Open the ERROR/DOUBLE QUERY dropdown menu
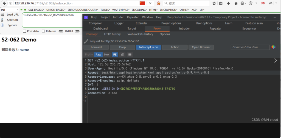Viewport: 281px width, 138px height. [83, 10]
